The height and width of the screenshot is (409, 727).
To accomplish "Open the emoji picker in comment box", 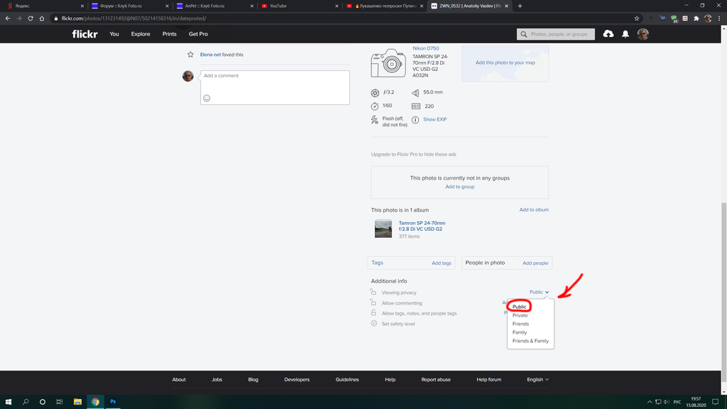I will coord(207,98).
